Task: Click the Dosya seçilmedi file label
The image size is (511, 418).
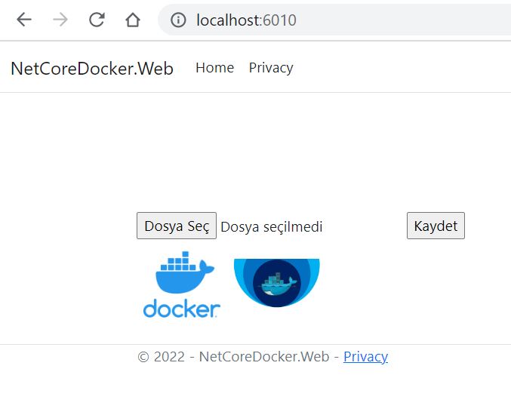Action: 271,226
